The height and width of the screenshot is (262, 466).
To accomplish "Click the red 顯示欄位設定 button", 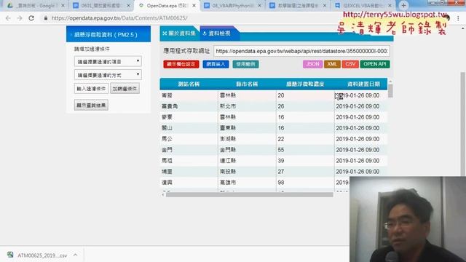I will [x=181, y=64].
